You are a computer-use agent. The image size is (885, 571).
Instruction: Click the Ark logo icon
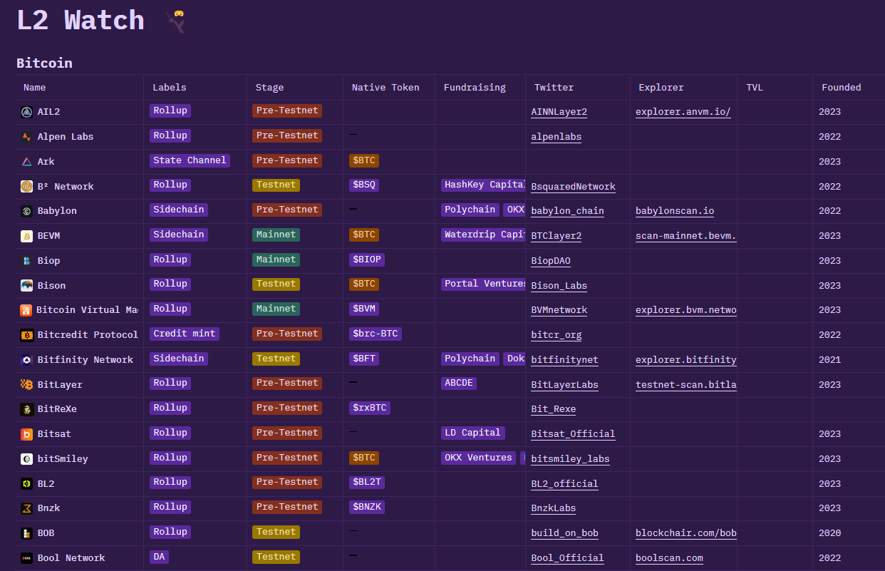click(x=26, y=162)
